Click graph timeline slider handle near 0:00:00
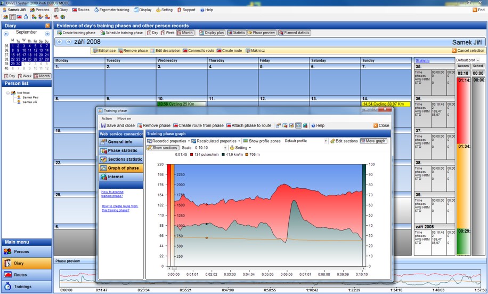 pos(174,268)
